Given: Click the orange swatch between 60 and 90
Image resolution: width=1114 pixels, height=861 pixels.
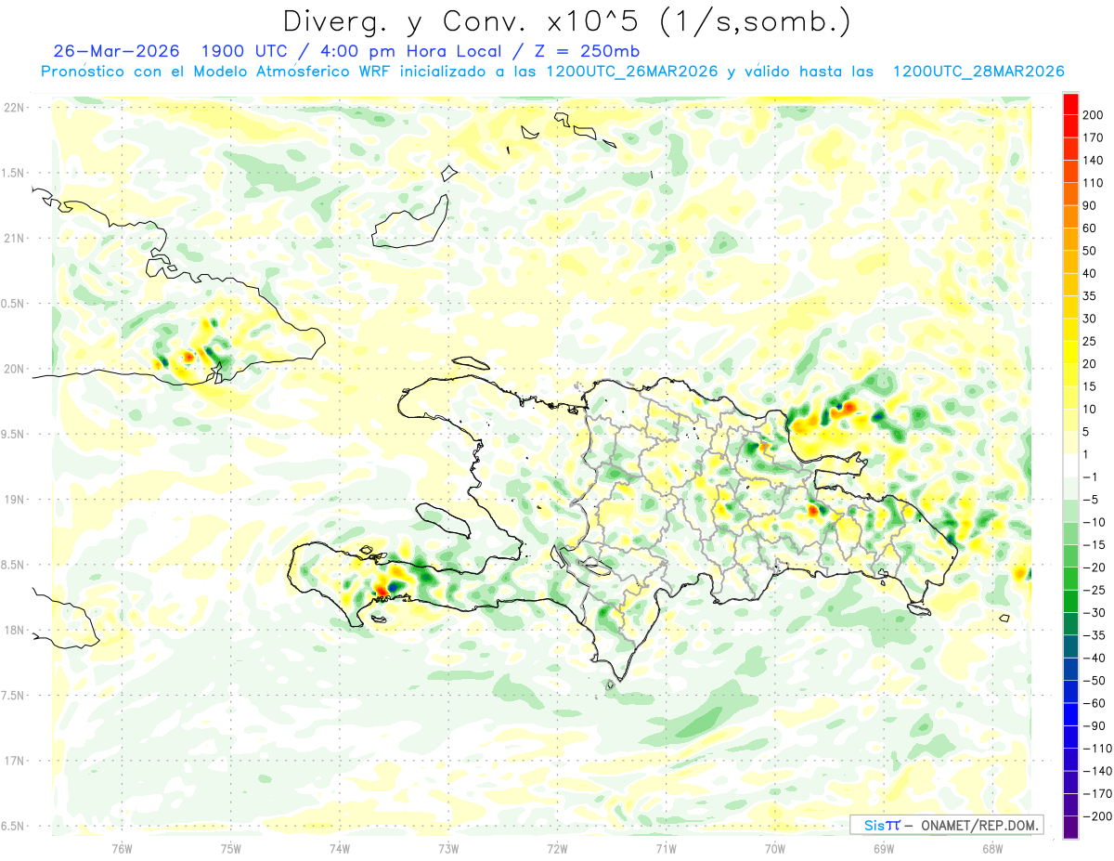Looking at the screenshot, I should point(1070,216).
